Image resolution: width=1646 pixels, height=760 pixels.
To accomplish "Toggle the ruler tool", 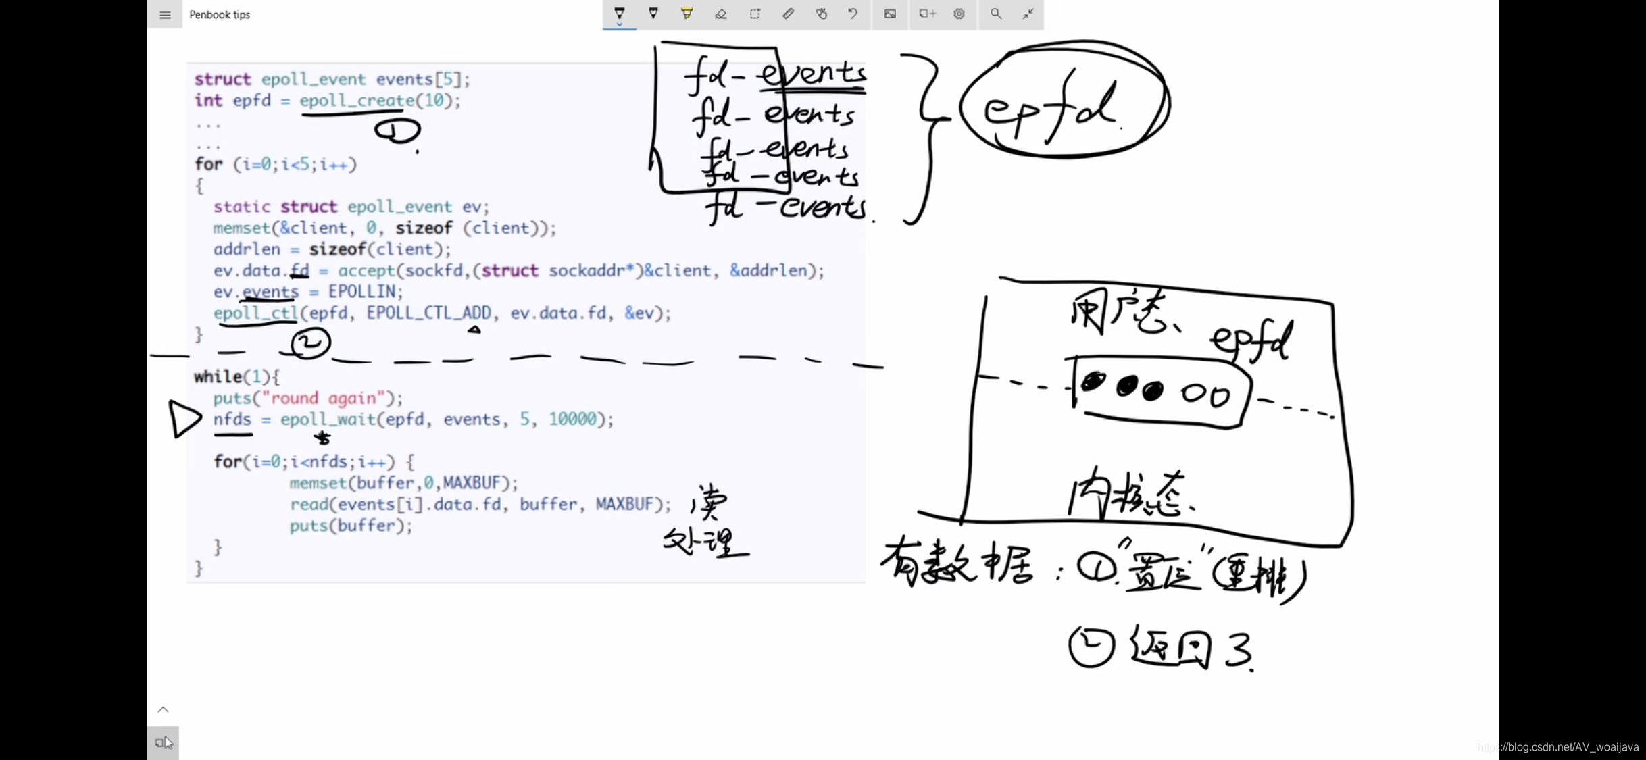I will pos(788,14).
